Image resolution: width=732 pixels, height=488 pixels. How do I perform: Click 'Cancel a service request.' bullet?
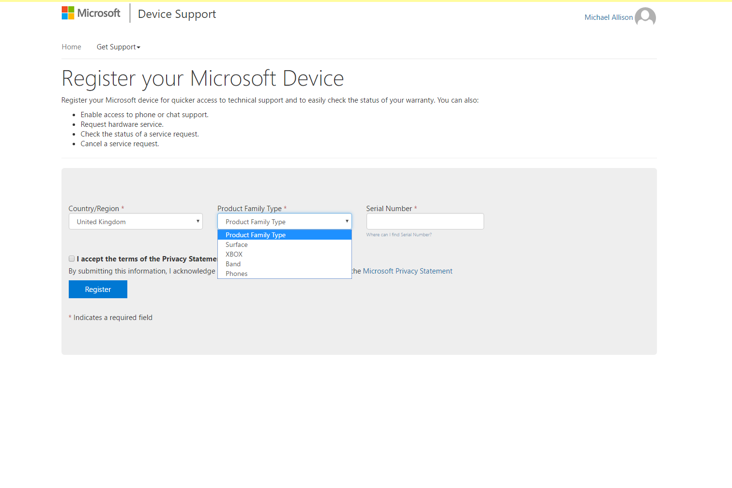pos(120,144)
